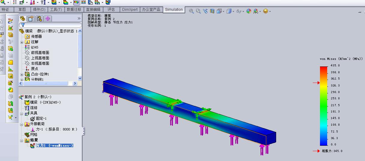The image size is (365, 161).
Task: Switch to the 办公室产品 tab
Action: [151, 10]
